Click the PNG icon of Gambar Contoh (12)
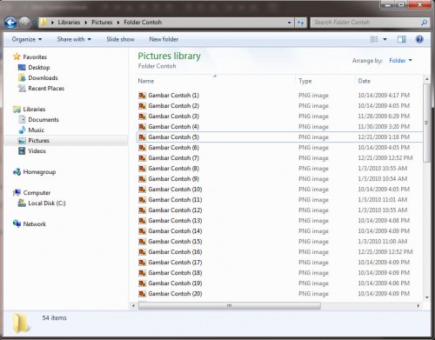 tap(142, 210)
